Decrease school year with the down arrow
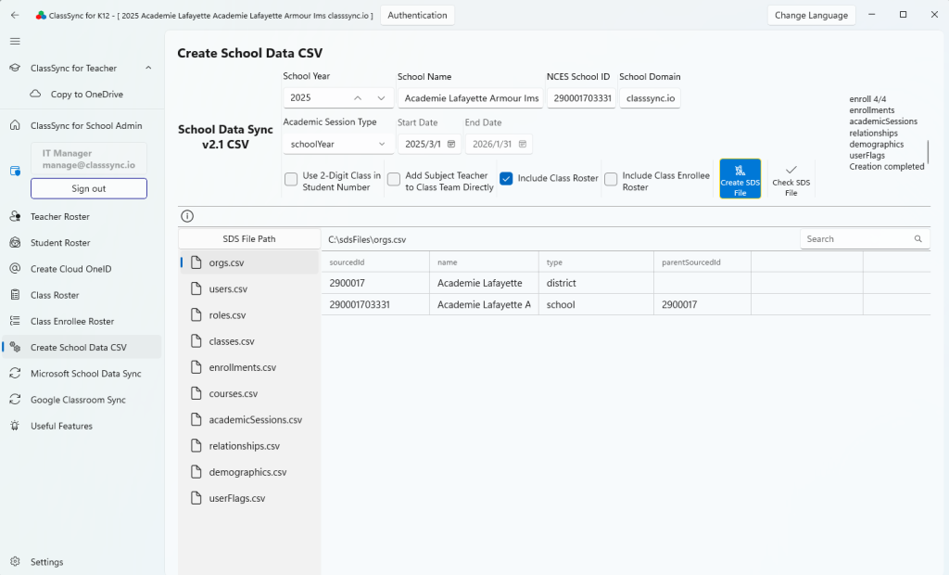Viewport: 949px width, 575px height. tap(381, 97)
